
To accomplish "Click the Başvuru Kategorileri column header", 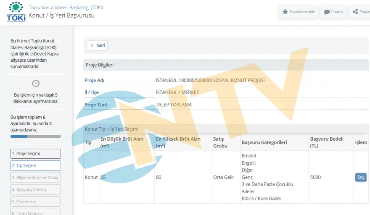I will [x=264, y=142].
